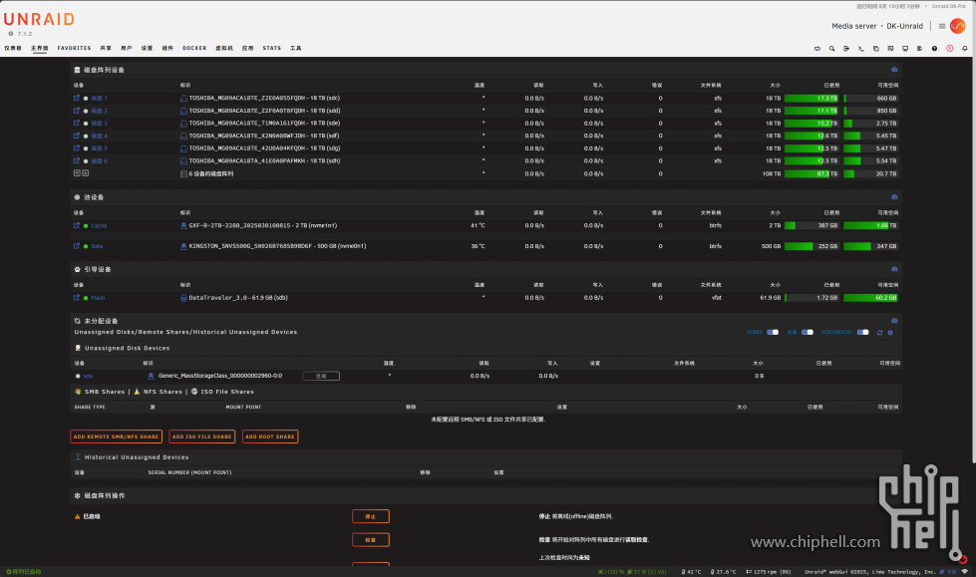This screenshot has height=577, width=976.
Task: Open the notification bell icon
Action: (x=965, y=48)
